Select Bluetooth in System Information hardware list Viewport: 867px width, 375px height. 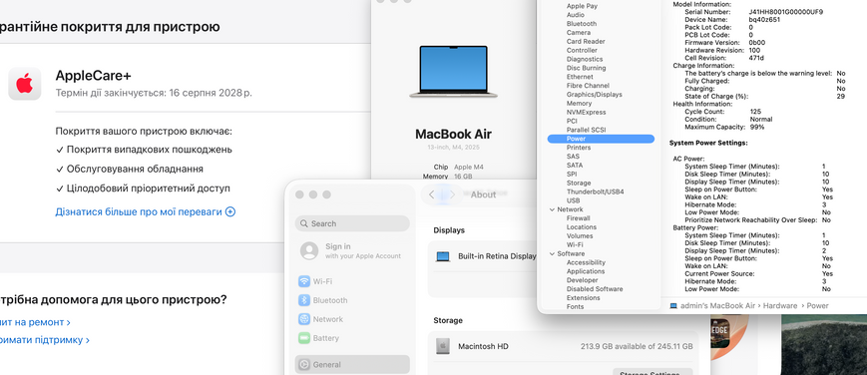click(581, 24)
